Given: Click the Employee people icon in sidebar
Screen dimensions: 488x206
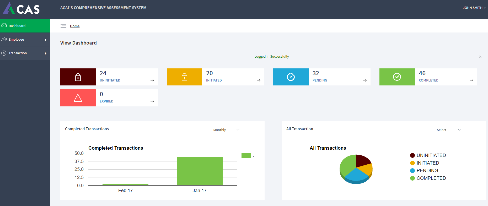Looking at the screenshot, I should click(x=4, y=39).
